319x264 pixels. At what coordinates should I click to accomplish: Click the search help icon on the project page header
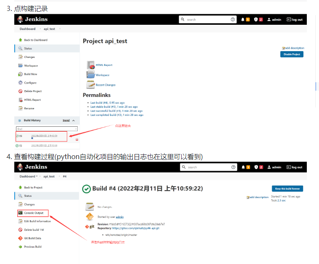coord(233,19)
